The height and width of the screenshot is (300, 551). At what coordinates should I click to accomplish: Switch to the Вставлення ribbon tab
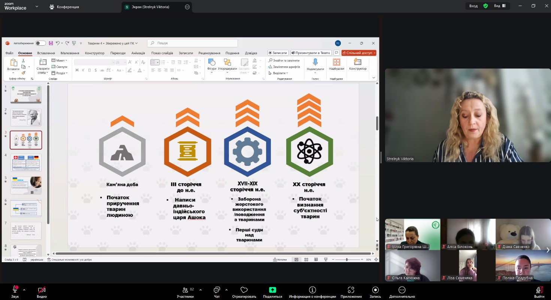46,53
